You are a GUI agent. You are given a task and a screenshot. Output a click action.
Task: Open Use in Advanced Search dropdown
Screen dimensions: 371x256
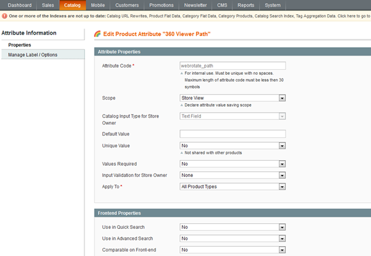tap(232, 239)
